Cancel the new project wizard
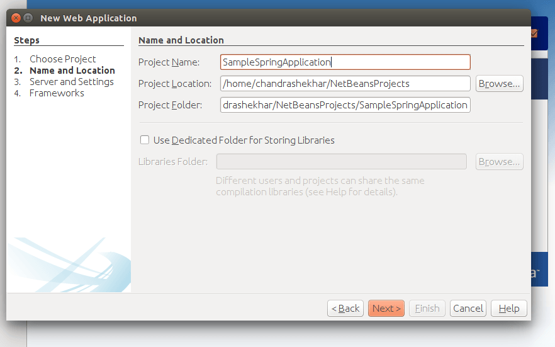 (468, 309)
